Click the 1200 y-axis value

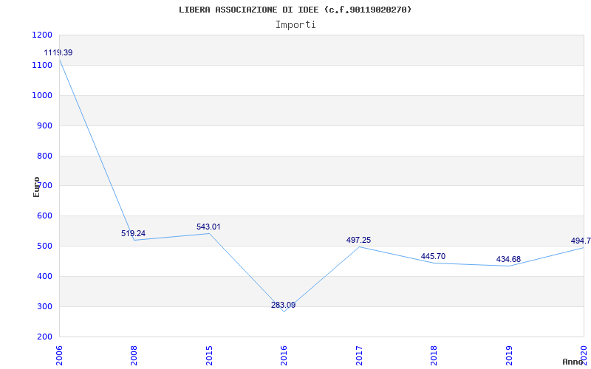(x=42, y=35)
